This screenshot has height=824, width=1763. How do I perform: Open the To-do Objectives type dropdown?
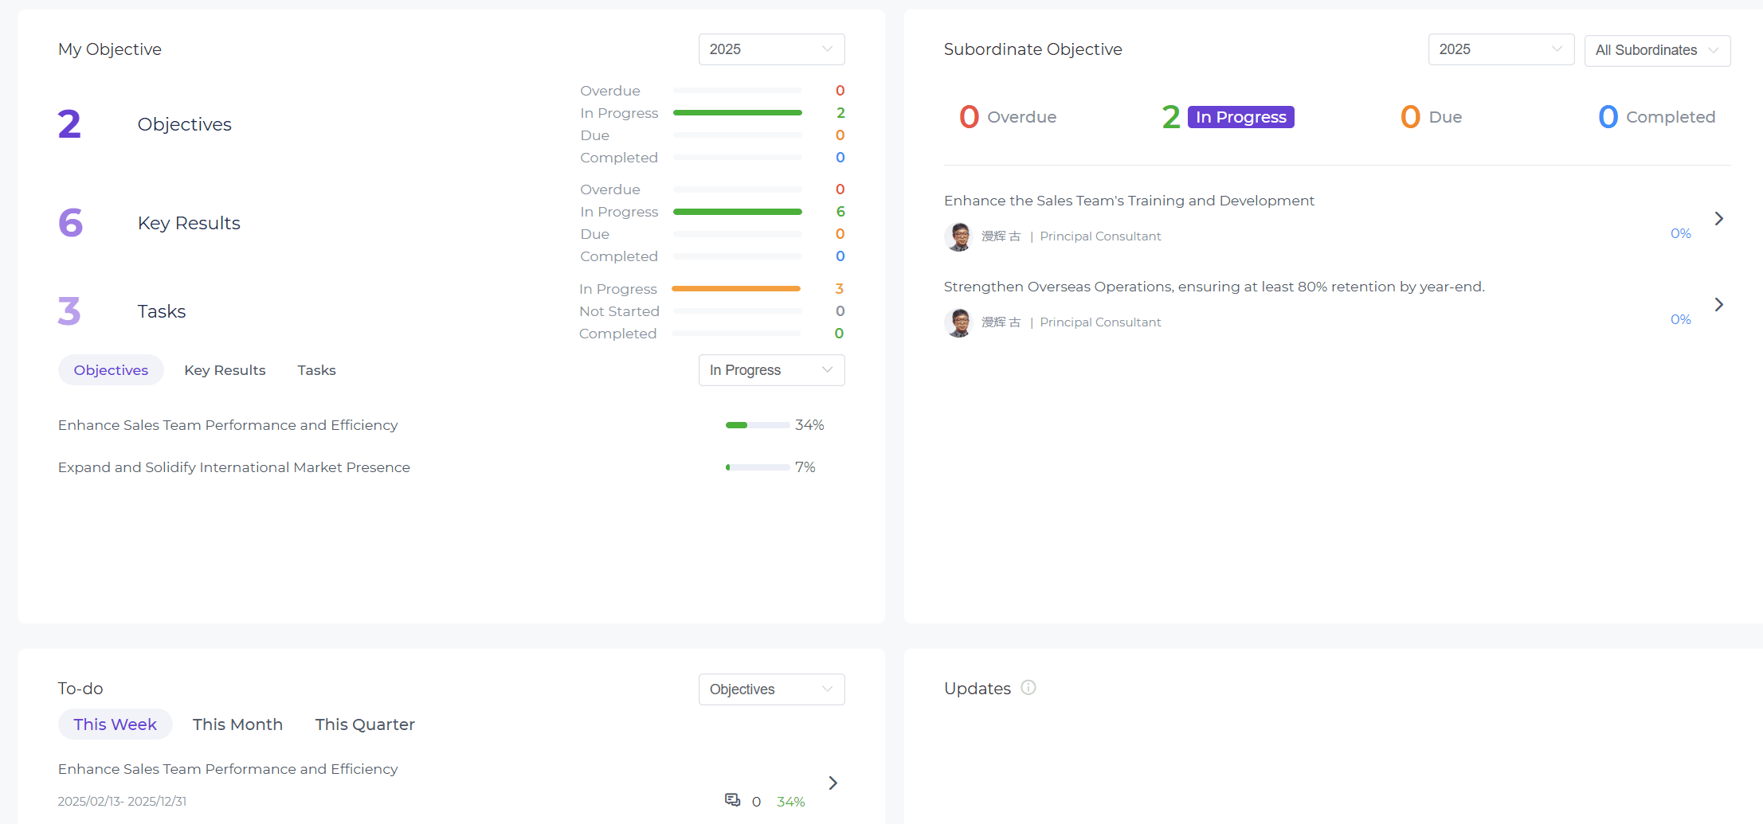click(770, 689)
